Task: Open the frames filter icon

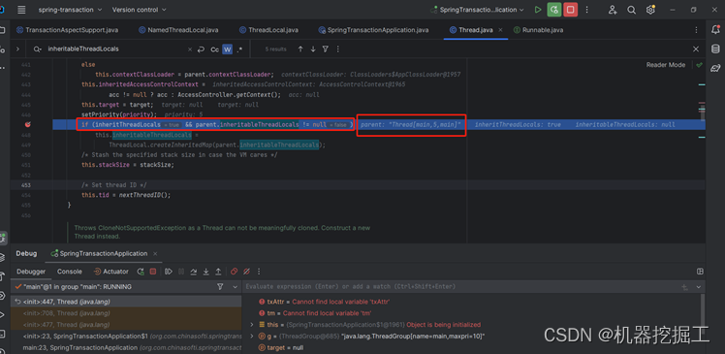Action: [x=221, y=287]
